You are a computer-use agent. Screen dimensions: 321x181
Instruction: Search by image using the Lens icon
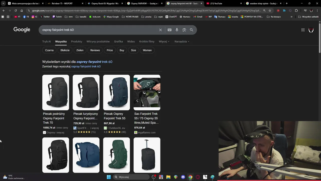(184, 30)
